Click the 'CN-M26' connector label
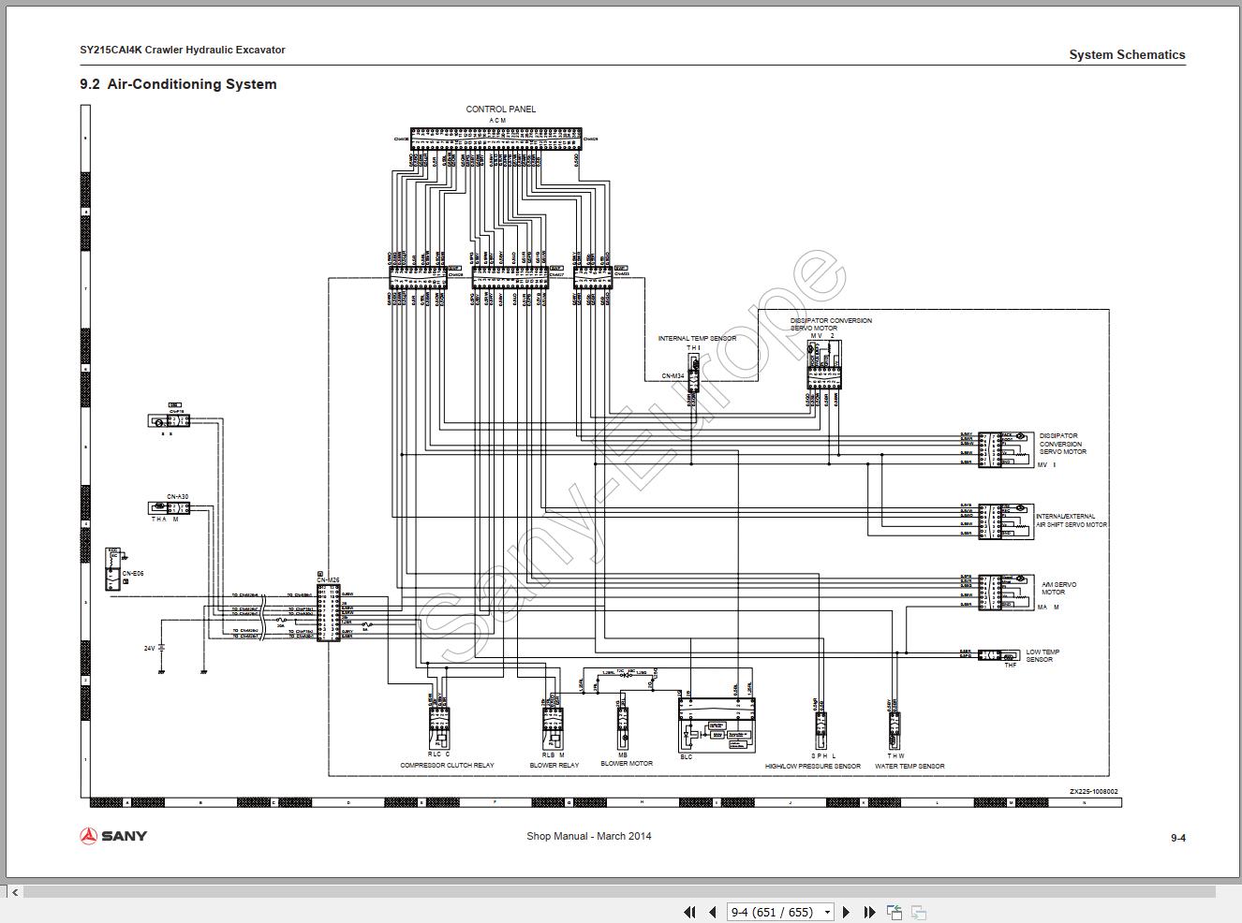 pyautogui.click(x=328, y=580)
